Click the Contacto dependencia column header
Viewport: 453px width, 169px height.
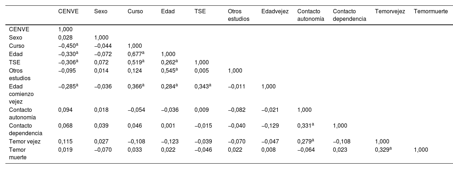(349, 15)
